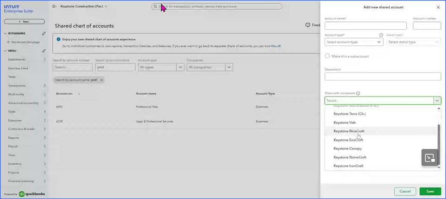Screen dimensions: 446x199
Task: Click the plus icon beside Bookmark this page
Action: [8, 42]
